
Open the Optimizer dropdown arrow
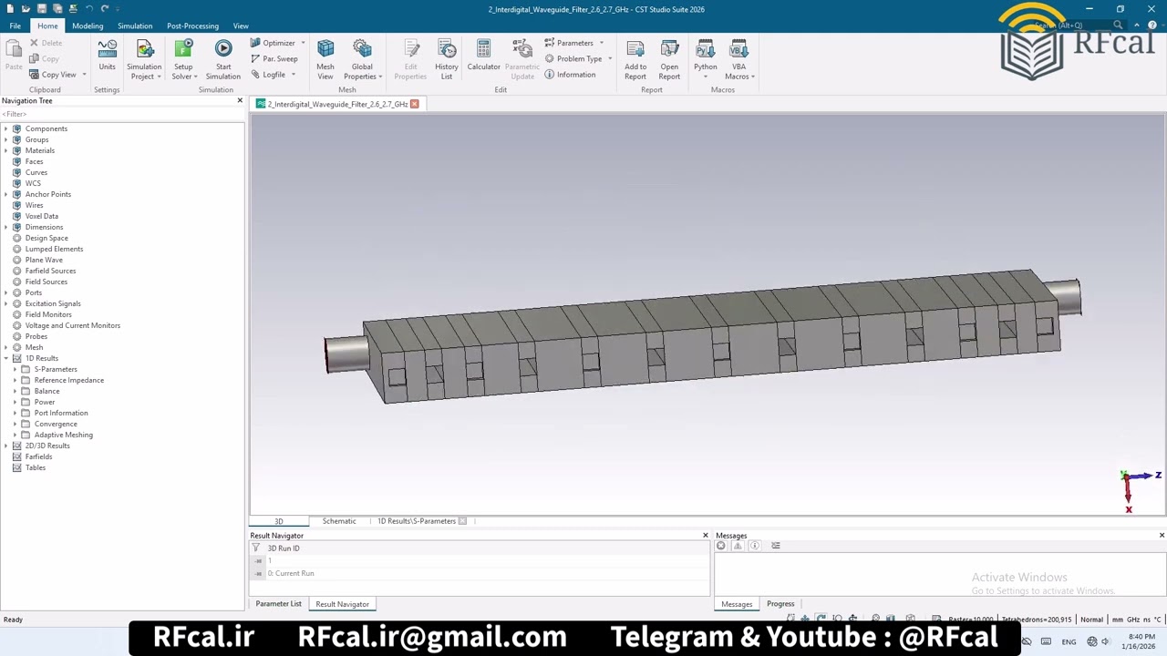tap(303, 43)
